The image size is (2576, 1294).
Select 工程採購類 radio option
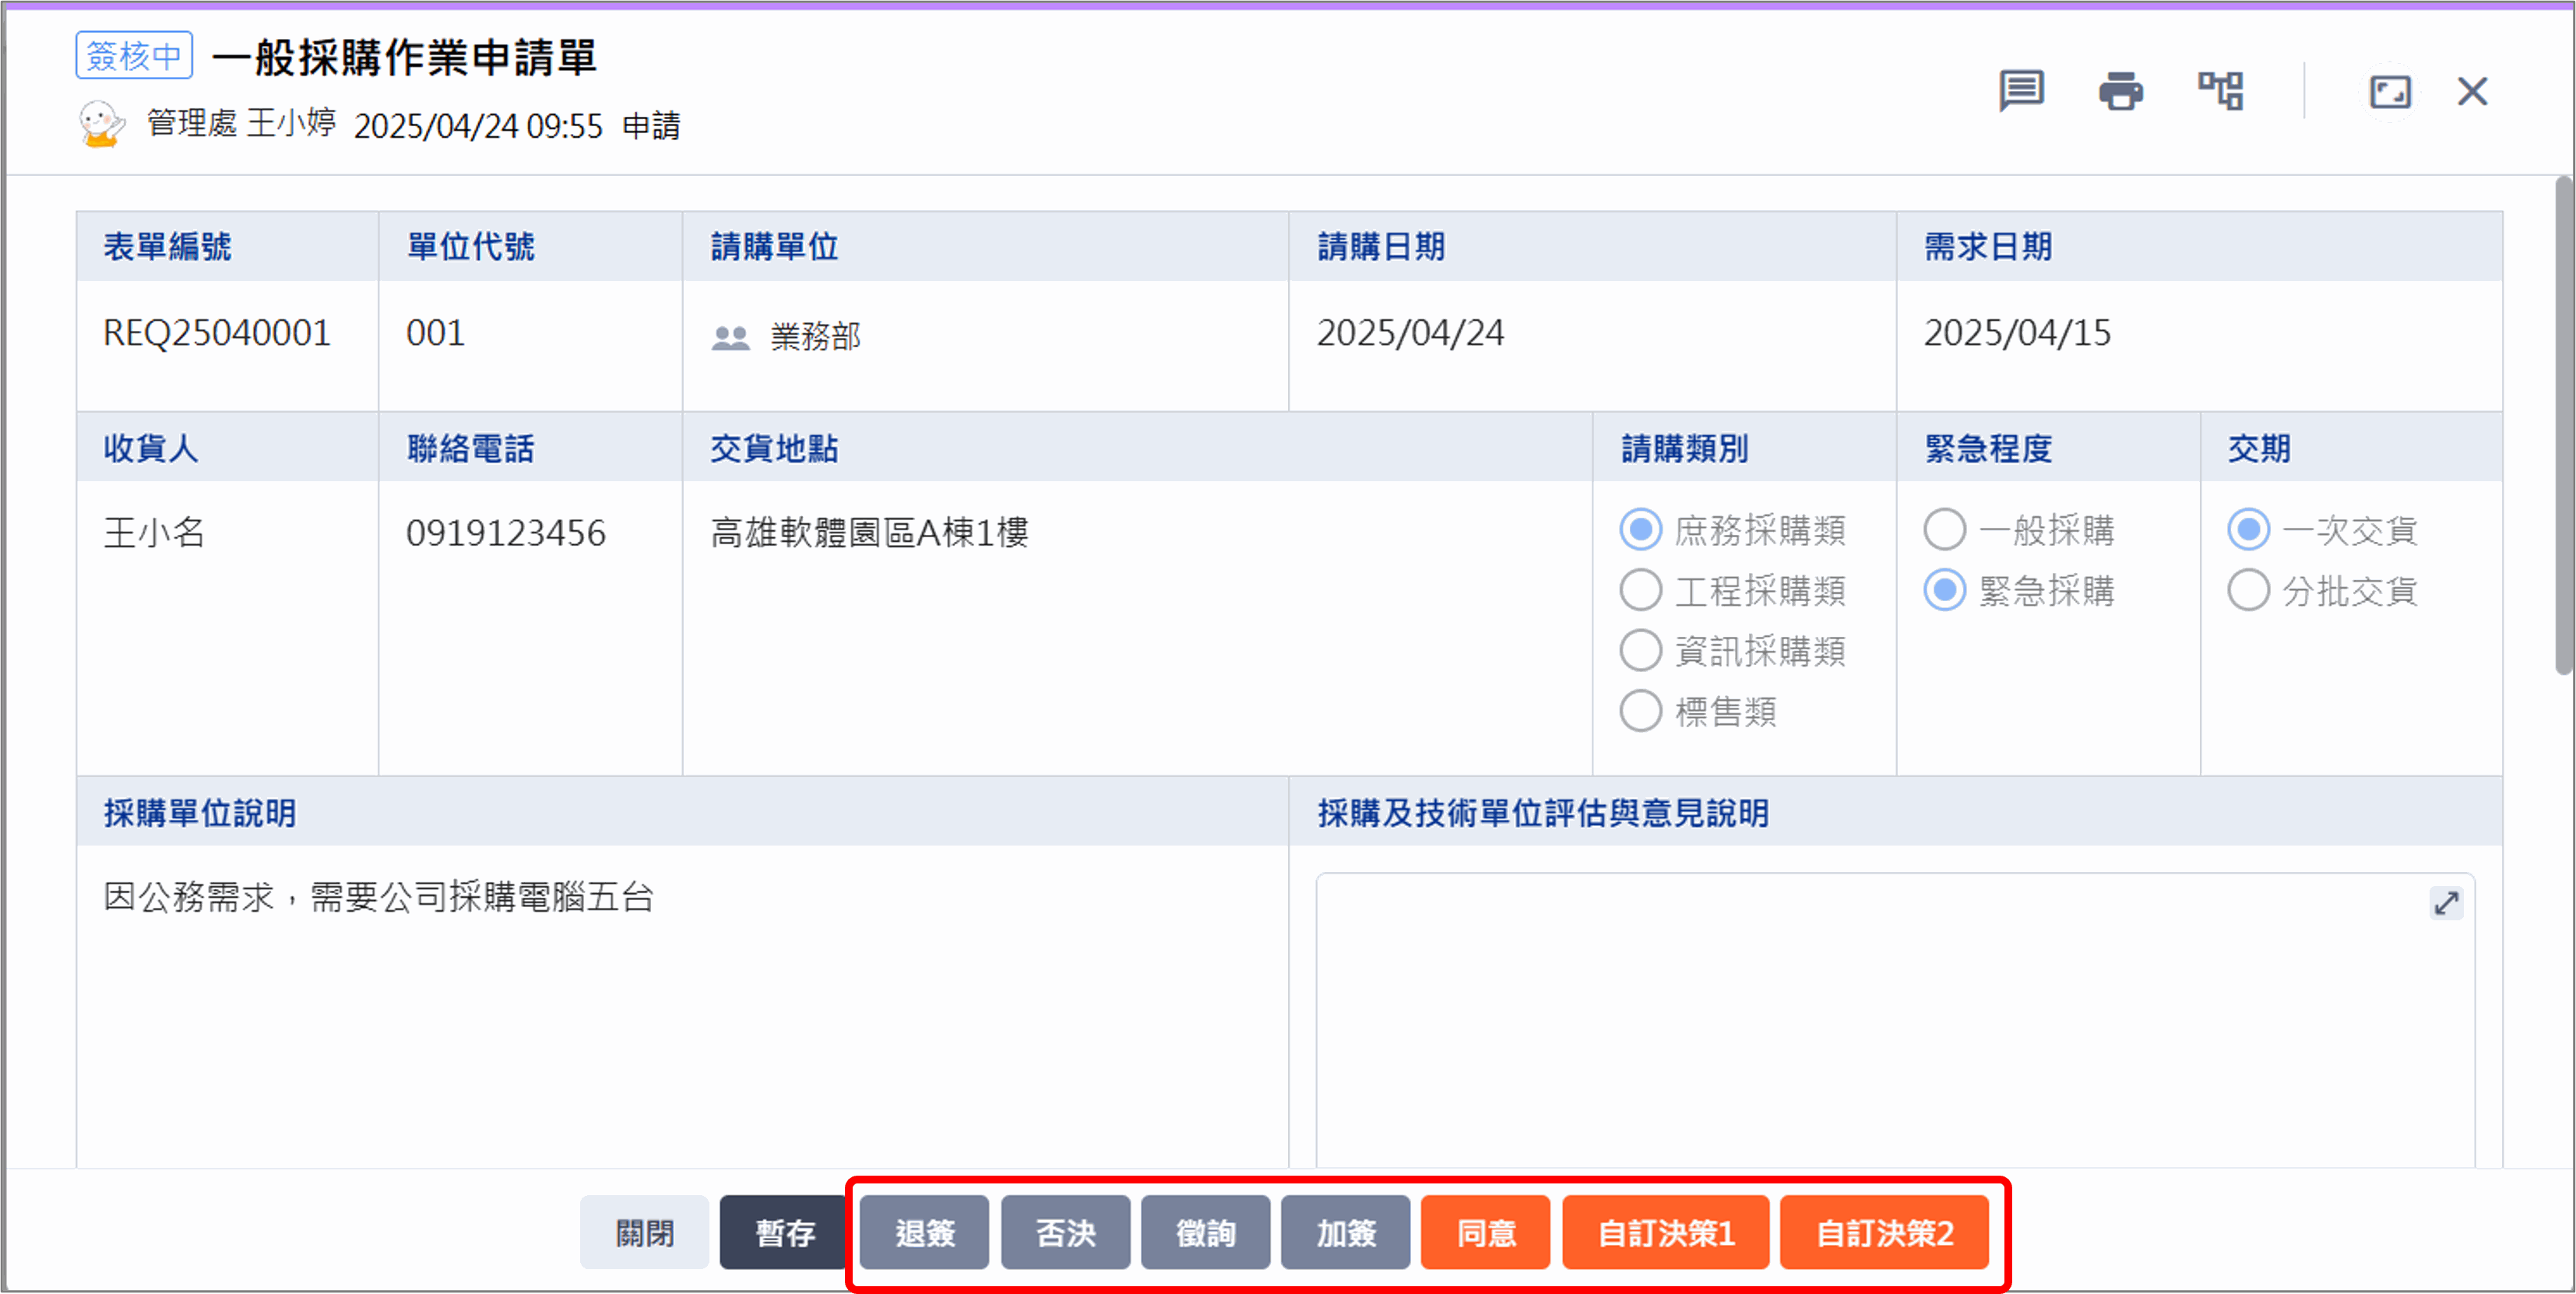[x=1640, y=590]
